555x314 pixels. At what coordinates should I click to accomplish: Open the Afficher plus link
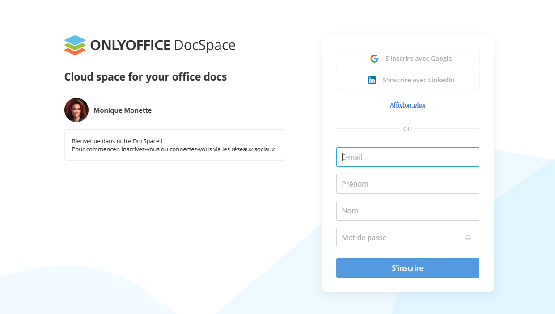coord(407,105)
